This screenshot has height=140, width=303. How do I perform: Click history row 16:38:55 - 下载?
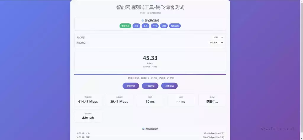pos(150,137)
